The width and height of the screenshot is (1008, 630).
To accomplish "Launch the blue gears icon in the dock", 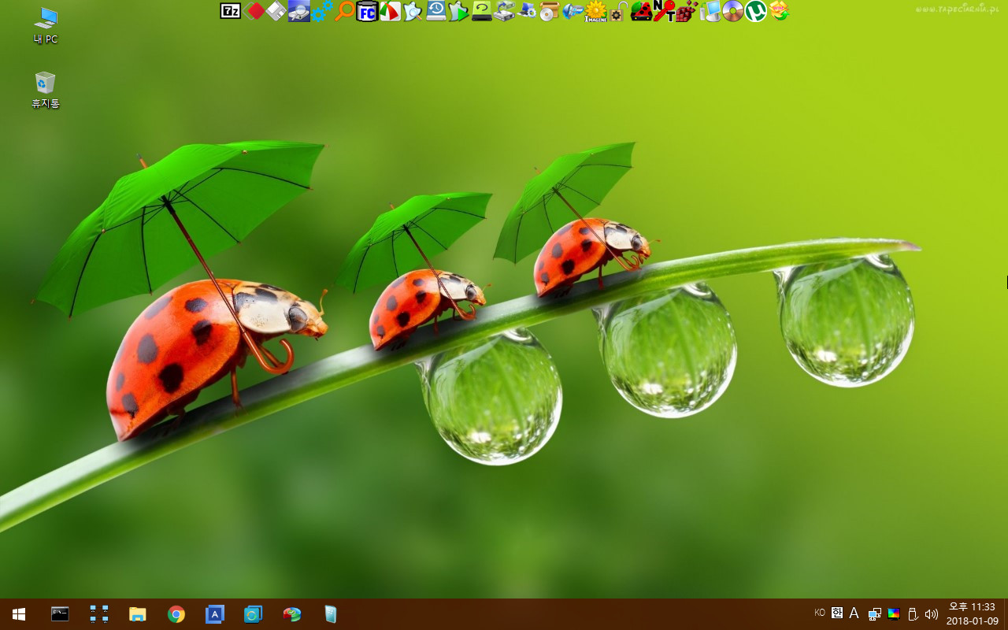I will pos(322,11).
